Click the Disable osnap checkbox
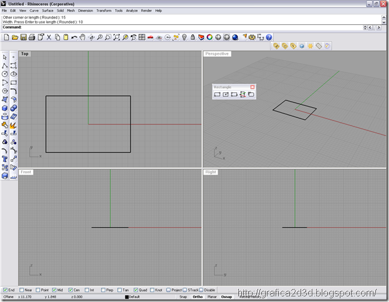 point(201,290)
